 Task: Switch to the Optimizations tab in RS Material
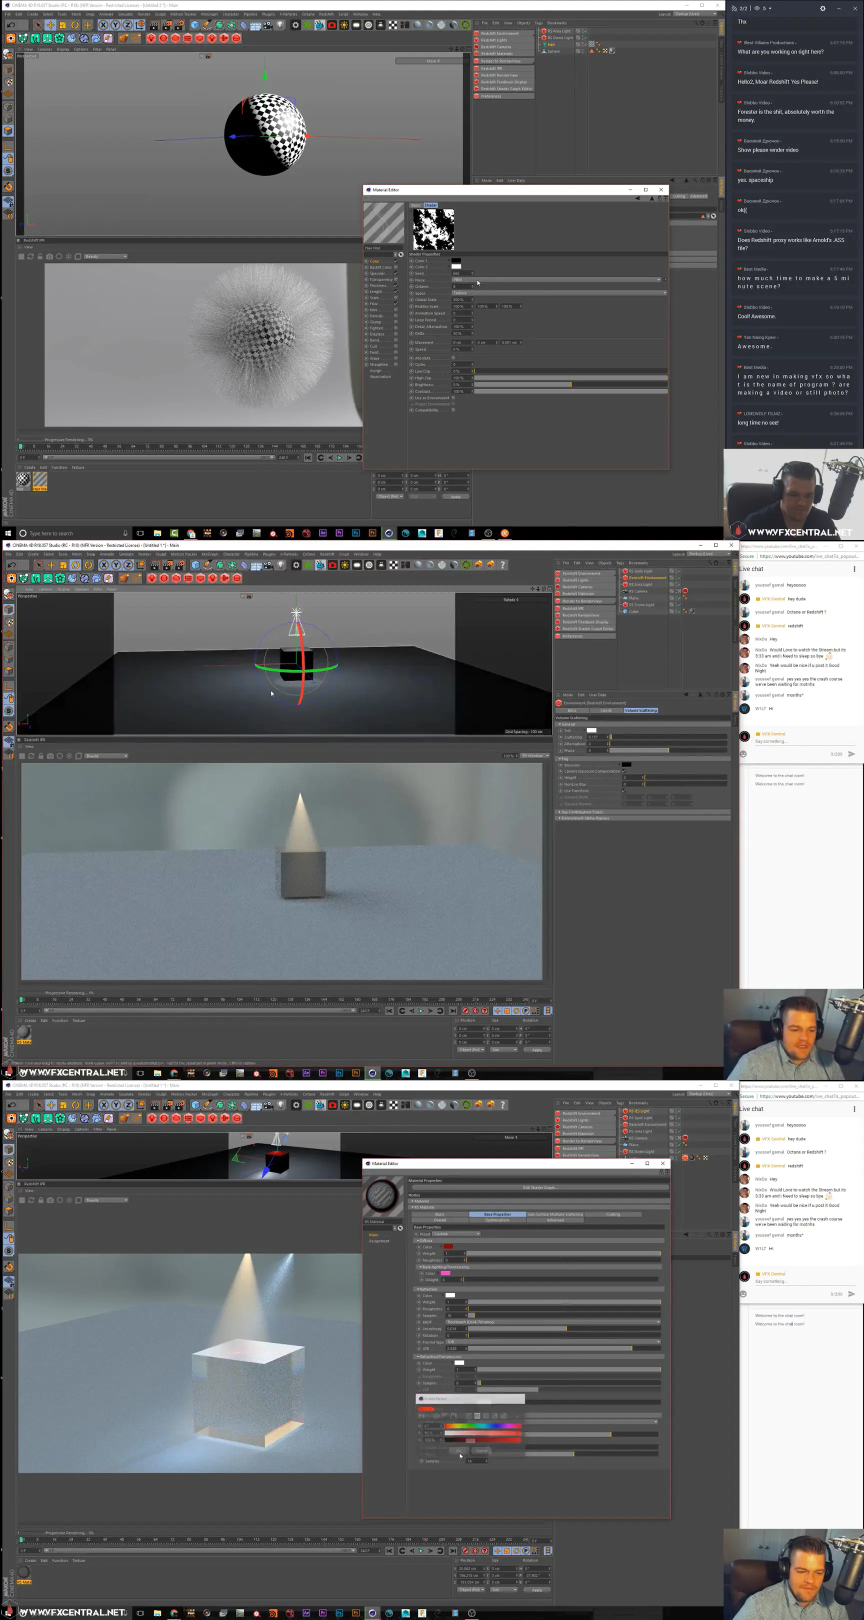click(497, 1220)
